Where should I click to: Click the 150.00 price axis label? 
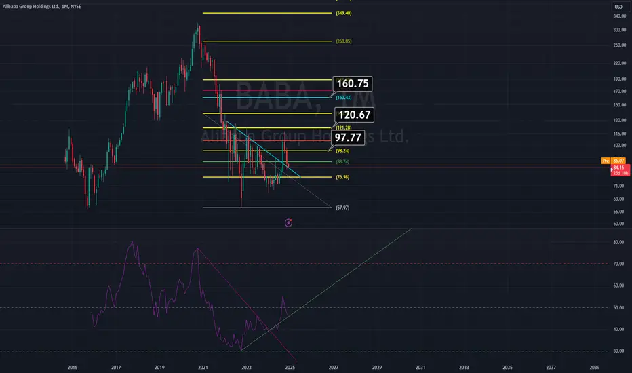(620, 105)
